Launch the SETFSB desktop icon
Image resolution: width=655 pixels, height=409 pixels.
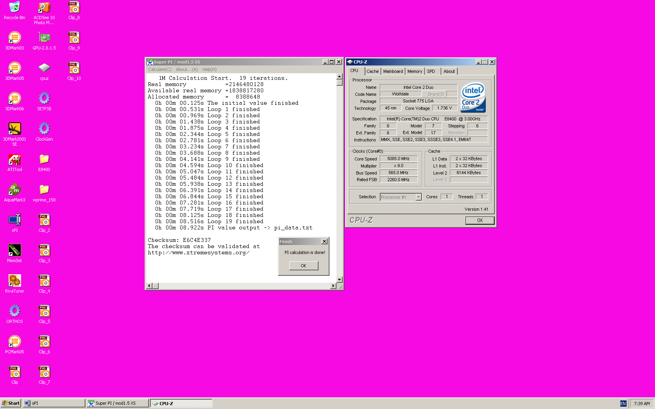[x=44, y=102]
